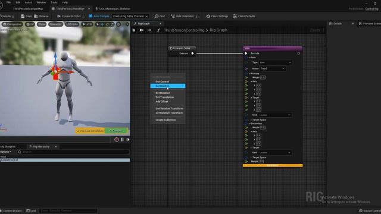Open the Control Rig parent class link
This screenshot has width=381, height=214.
(371, 9)
